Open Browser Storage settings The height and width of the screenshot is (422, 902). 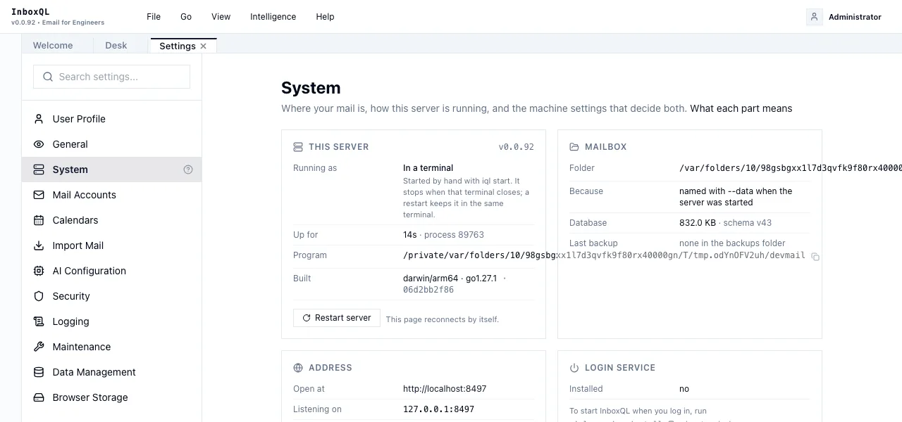[x=111, y=397]
